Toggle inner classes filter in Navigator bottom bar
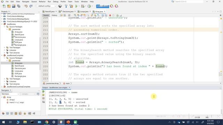This screenshot has width=223, height=125. 20,113
